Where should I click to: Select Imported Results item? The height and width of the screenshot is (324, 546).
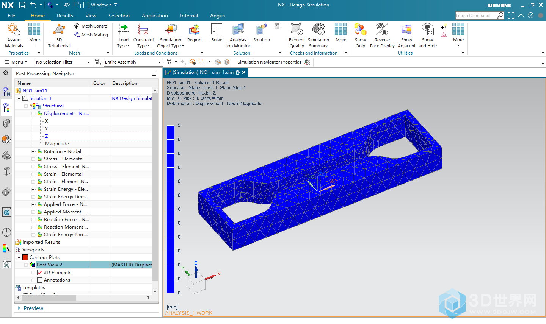click(x=41, y=242)
